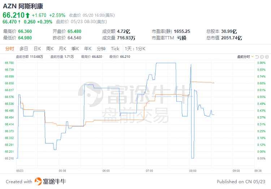Click the 成交量 716.93万 value
Image resolution: width=271 pixels, height=189 pixels.
[126, 38]
